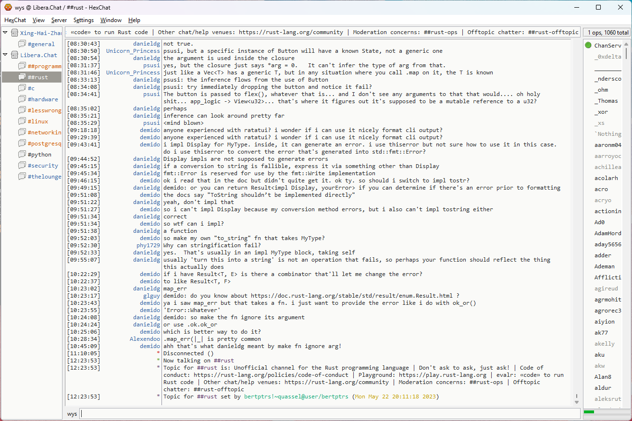The height and width of the screenshot is (421, 632).
Task: Click the HexChat logo in the title bar
Action: 8,7
